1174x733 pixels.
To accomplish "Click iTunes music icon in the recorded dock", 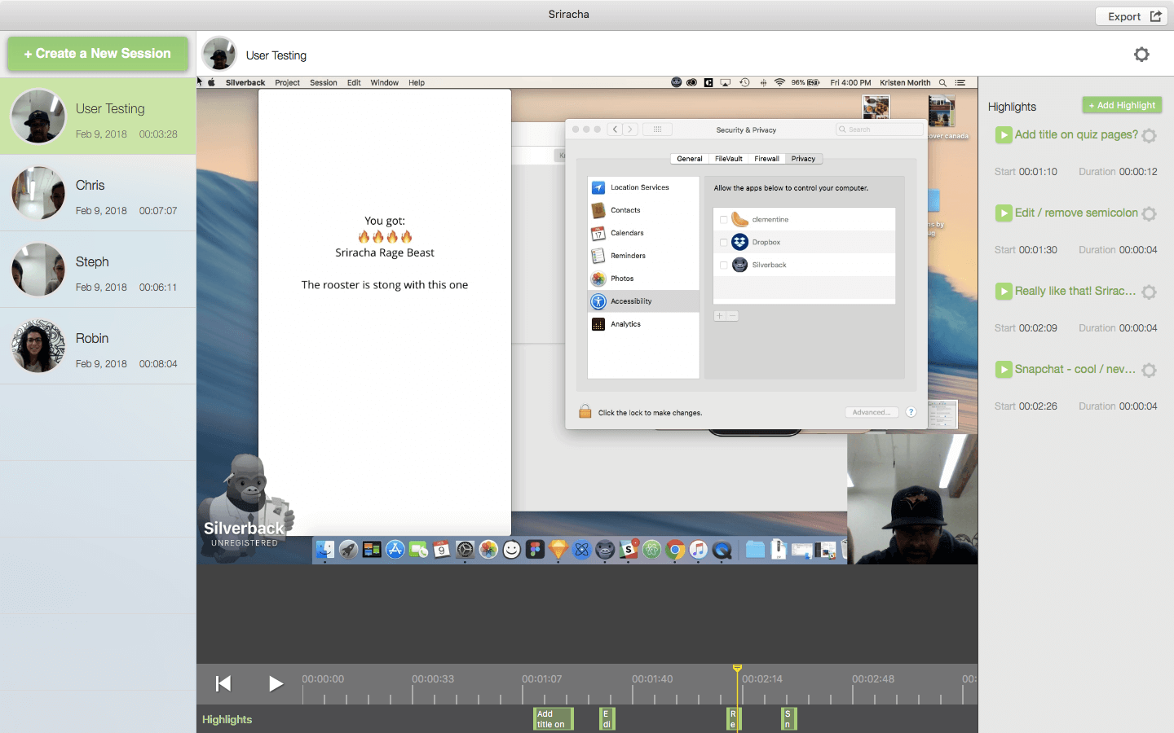I will click(699, 550).
